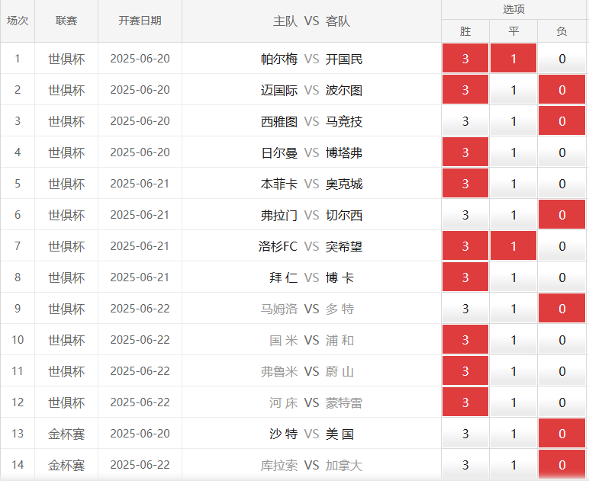Select loss option 0 for 帕尔梅 VS 开国民
The width and height of the screenshot is (589, 484).
[562, 58]
